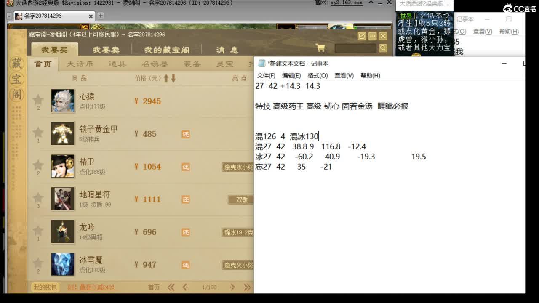This screenshot has height=303, width=539.
Task: Open new browser tab with plus button
Action: (101, 16)
